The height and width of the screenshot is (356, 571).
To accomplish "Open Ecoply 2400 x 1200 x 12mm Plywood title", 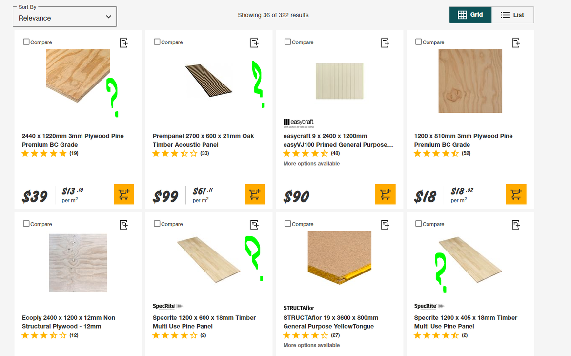I will [x=68, y=322].
